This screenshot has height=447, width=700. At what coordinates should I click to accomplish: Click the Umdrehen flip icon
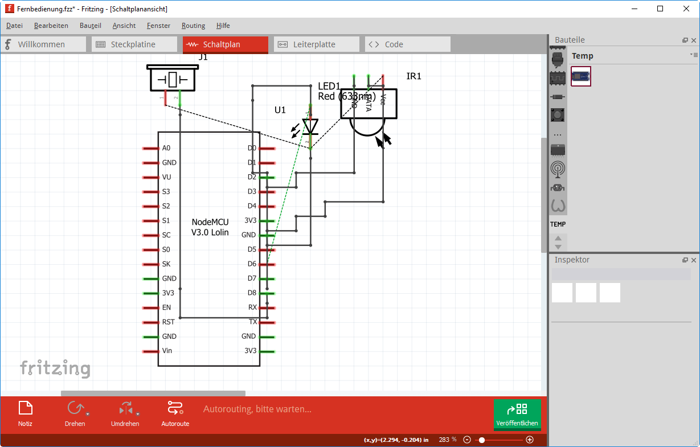125,408
